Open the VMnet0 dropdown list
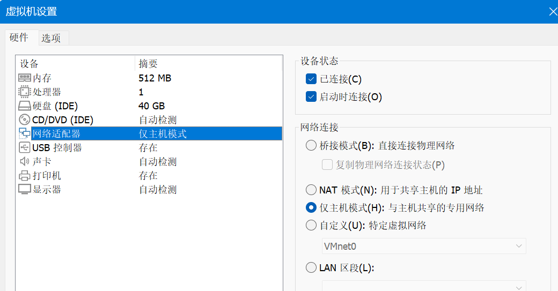This screenshot has height=291, width=558. pyautogui.click(x=423, y=246)
